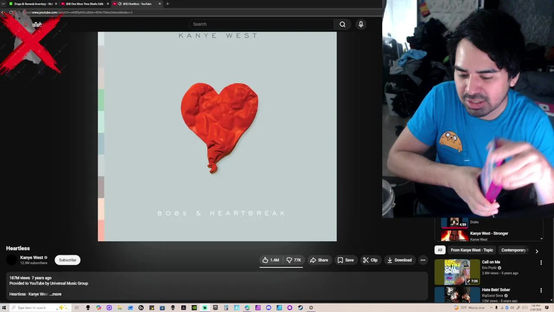Open options menu for Hate Bein' Sober
This screenshot has width=554, height=312.
(x=541, y=290)
